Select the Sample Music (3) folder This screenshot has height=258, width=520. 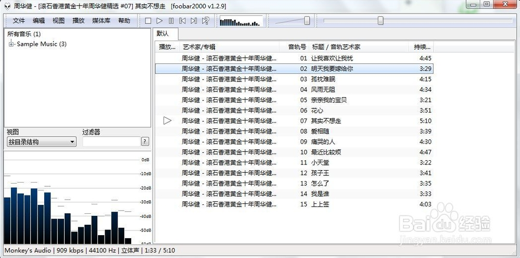pyautogui.click(x=42, y=44)
